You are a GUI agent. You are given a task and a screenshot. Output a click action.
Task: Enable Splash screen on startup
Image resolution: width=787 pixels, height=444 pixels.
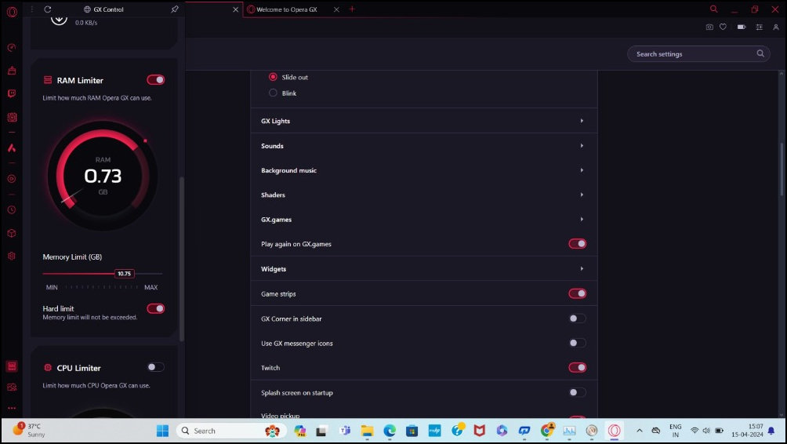(577, 392)
